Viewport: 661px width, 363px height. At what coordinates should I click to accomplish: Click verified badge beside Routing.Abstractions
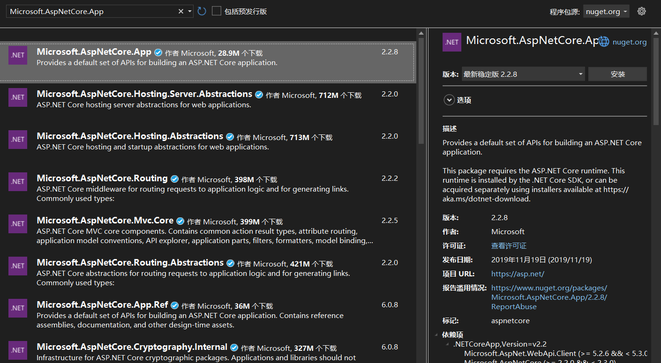point(231,263)
